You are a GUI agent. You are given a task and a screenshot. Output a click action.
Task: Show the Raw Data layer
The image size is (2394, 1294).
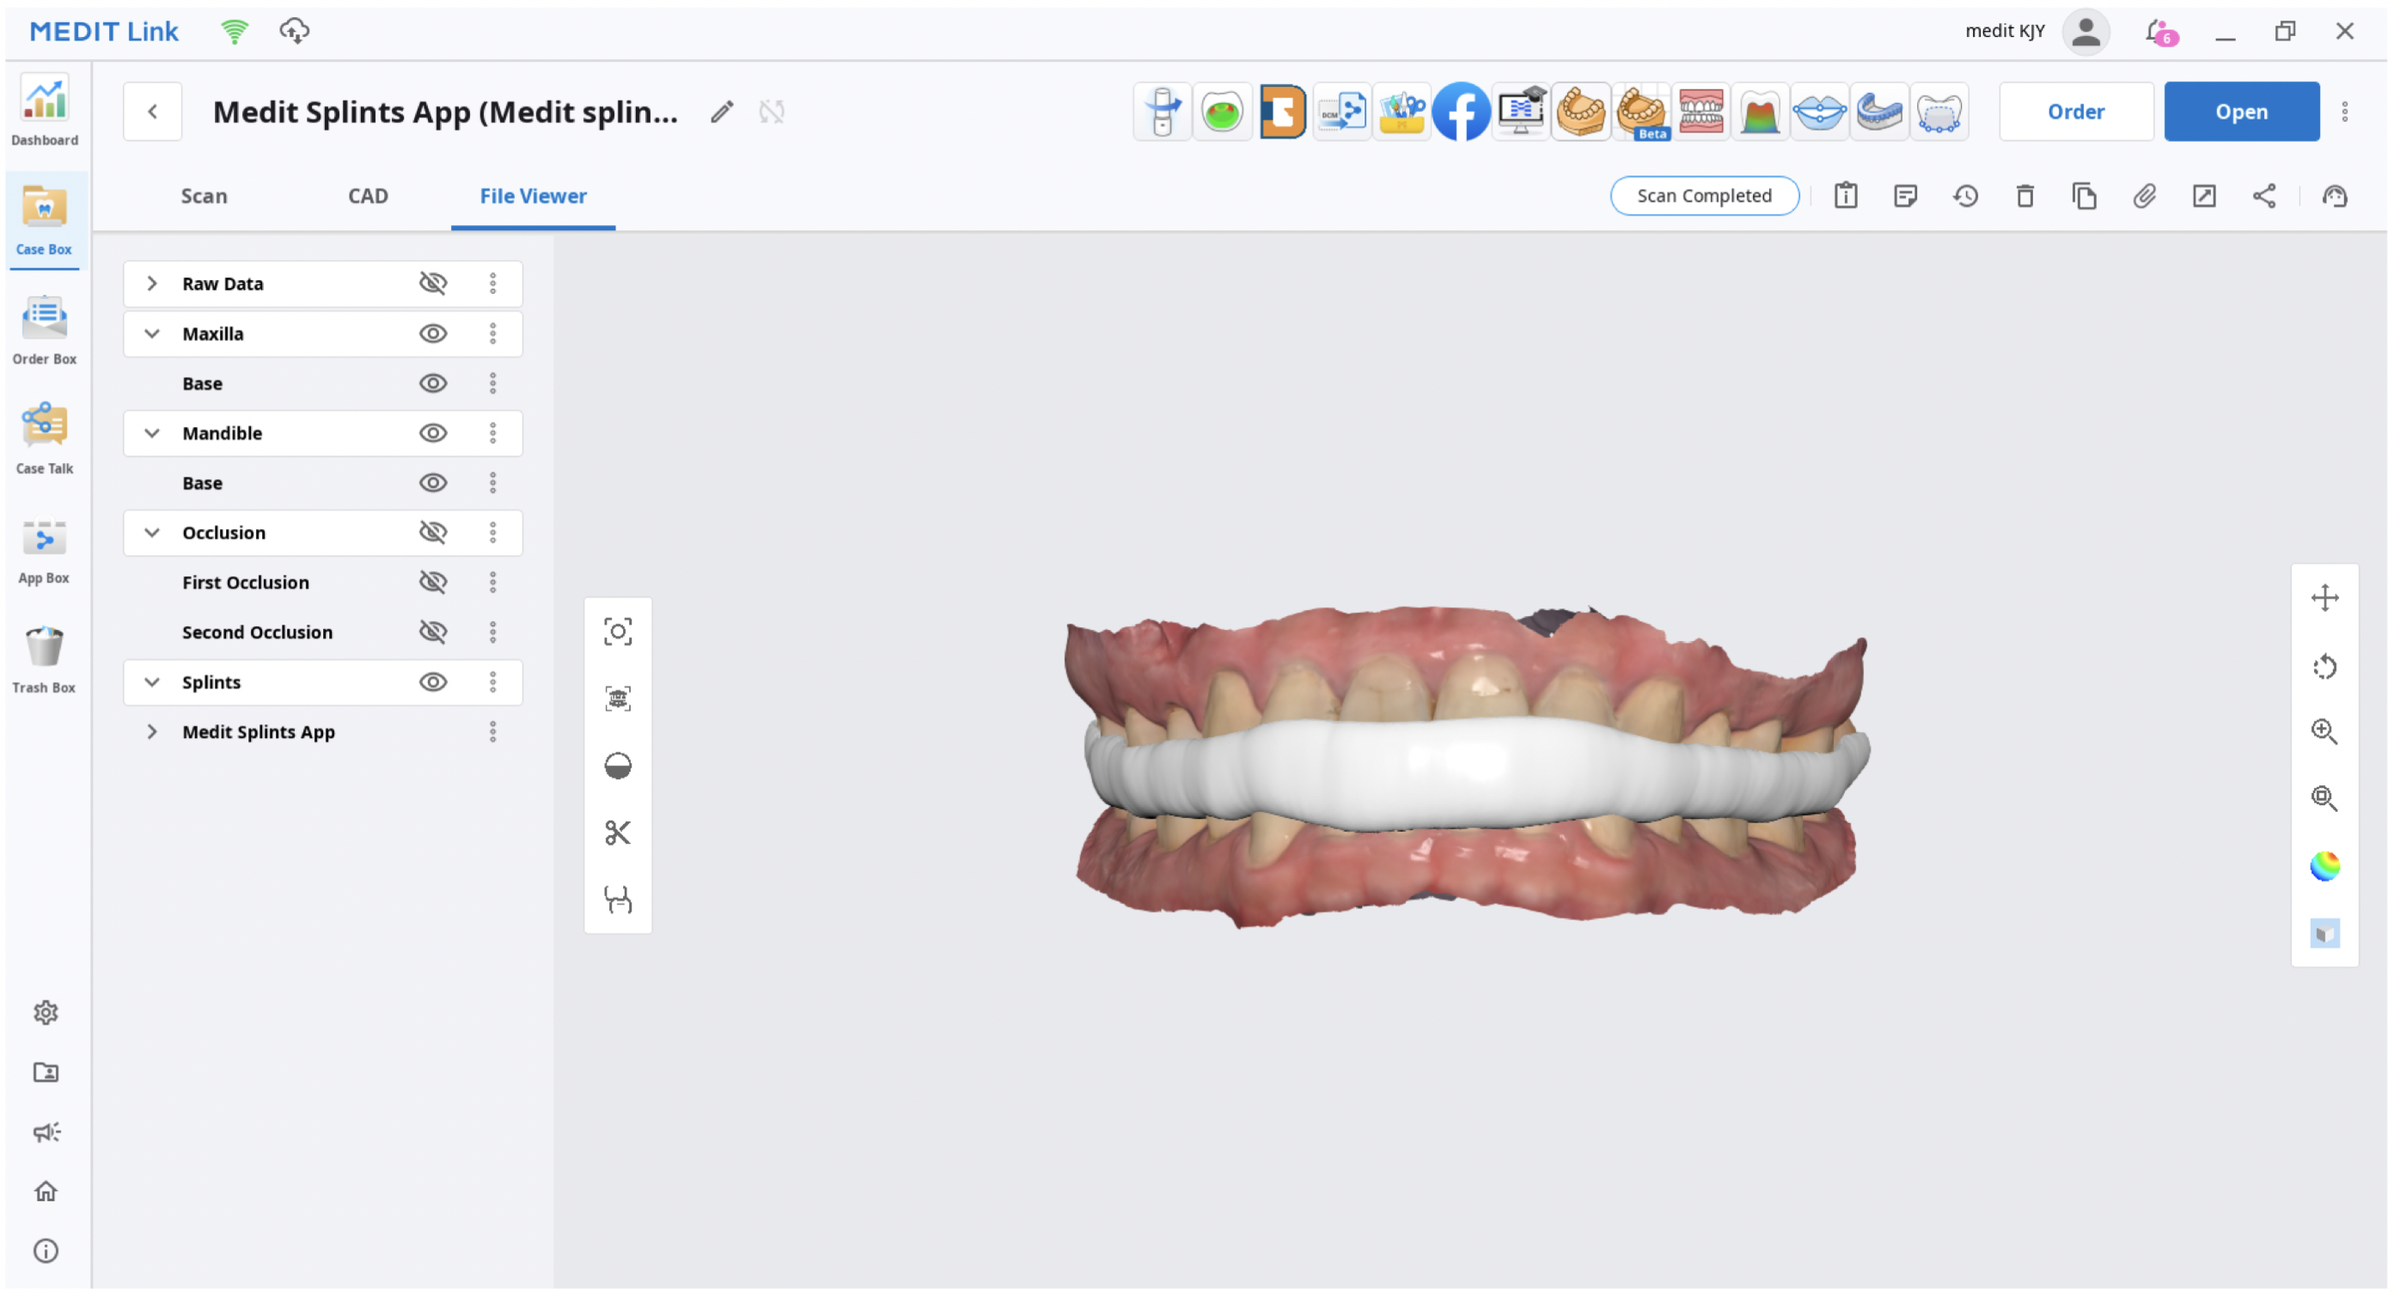(x=433, y=284)
